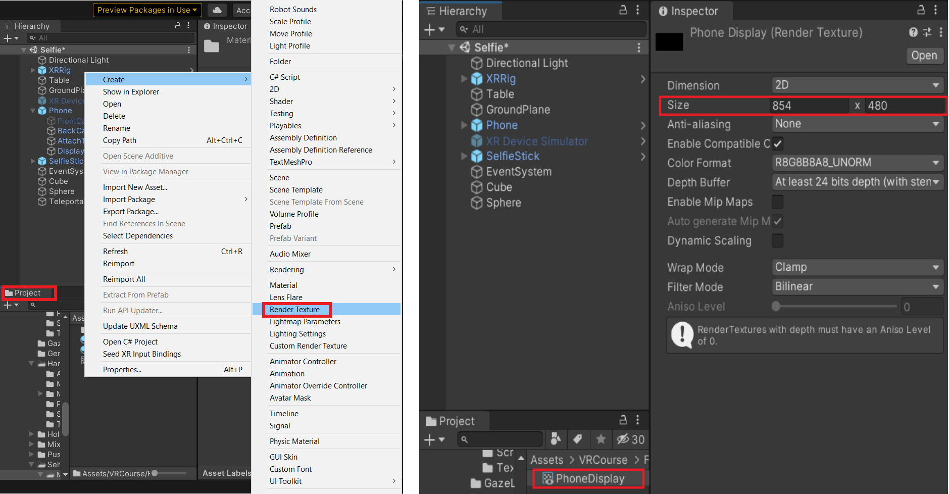Click the favorites star icon in Project toolbar
949x494 pixels.
tap(601, 439)
